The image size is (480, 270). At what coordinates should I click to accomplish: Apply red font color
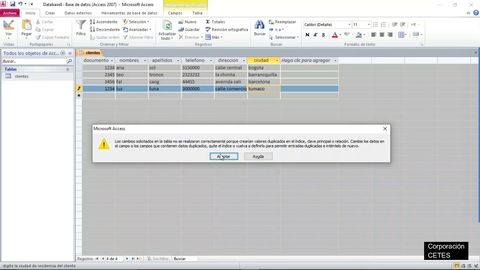tap(335, 35)
